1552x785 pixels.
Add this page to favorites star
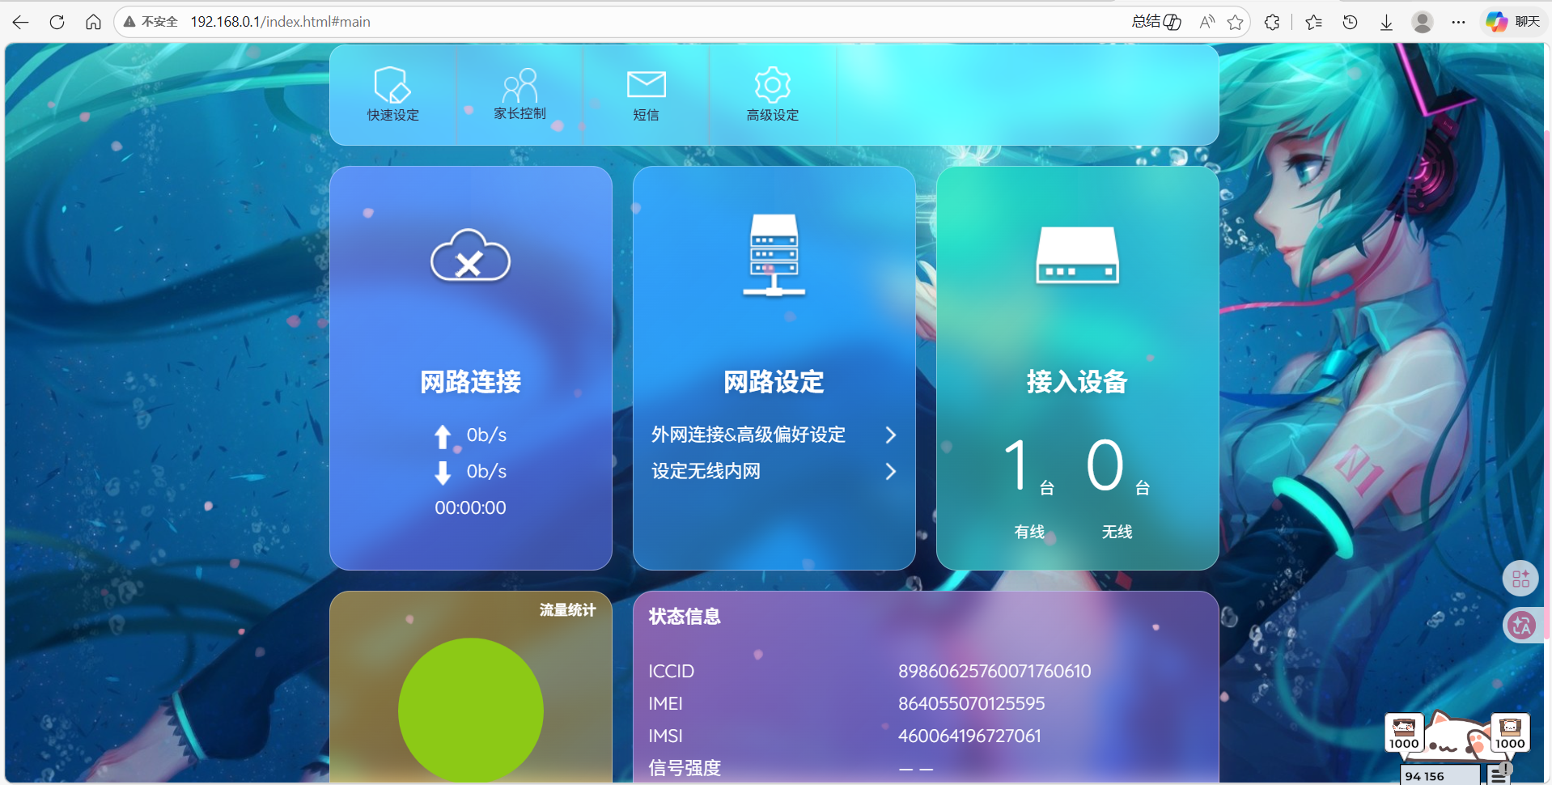pyautogui.click(x=1235, y=22)
